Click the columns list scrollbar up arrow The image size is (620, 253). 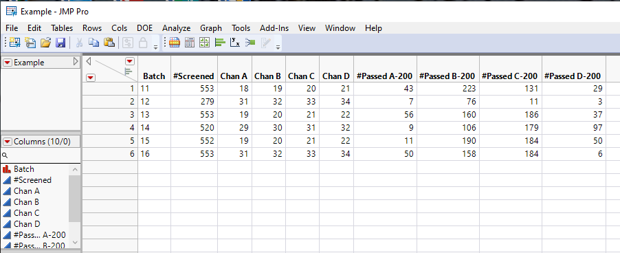pos(75,170)
